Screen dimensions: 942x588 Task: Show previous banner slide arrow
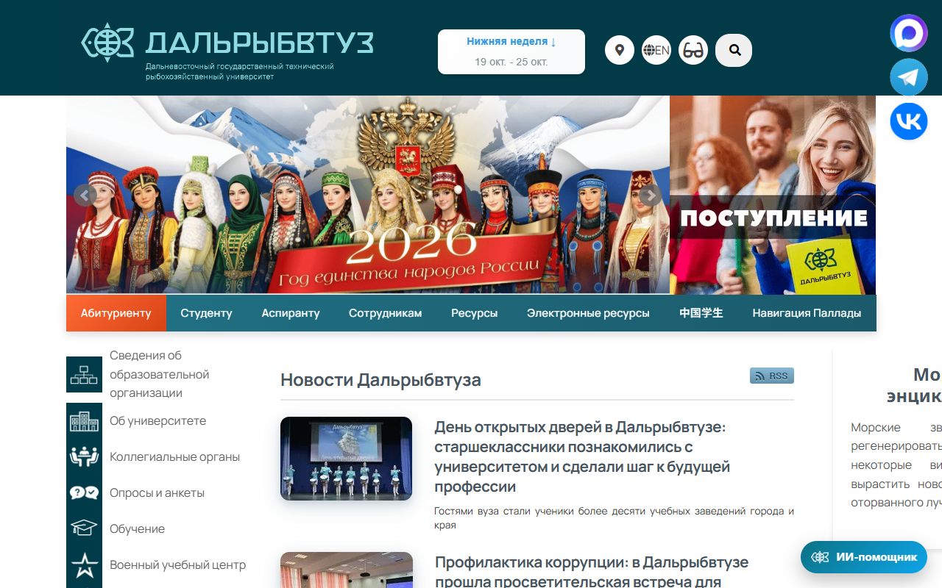85,196
